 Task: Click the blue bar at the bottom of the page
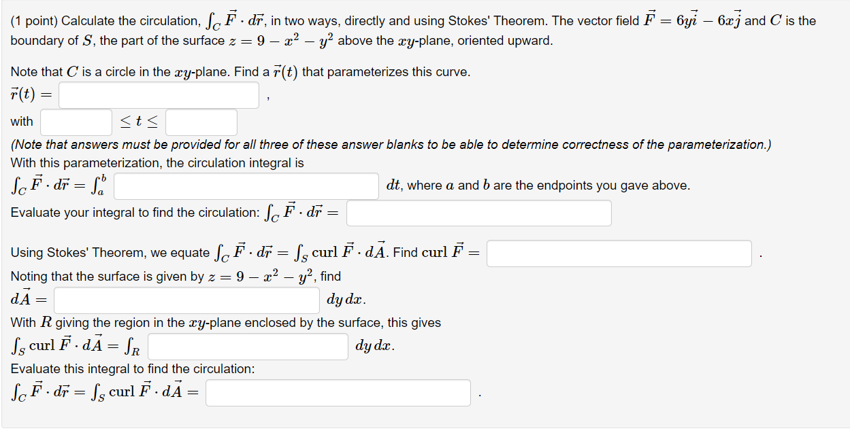click(x=425, y=428)
